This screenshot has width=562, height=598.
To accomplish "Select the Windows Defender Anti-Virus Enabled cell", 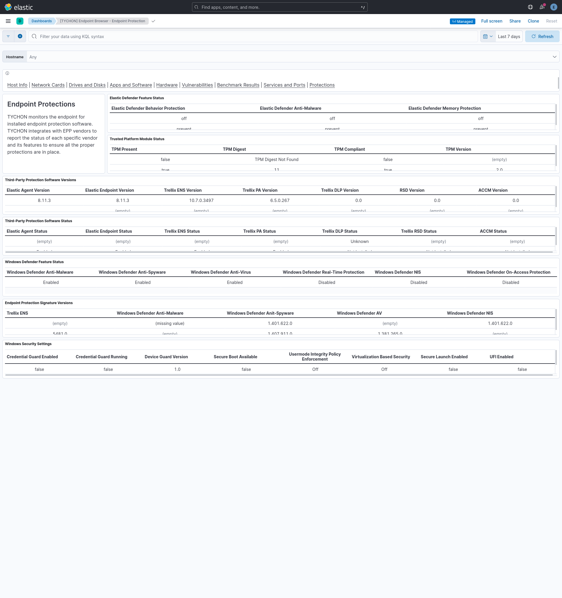I will click(235, 282).
